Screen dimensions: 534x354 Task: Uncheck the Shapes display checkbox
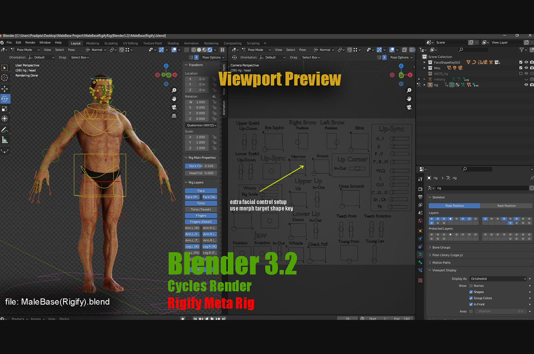tap(471, 292)
